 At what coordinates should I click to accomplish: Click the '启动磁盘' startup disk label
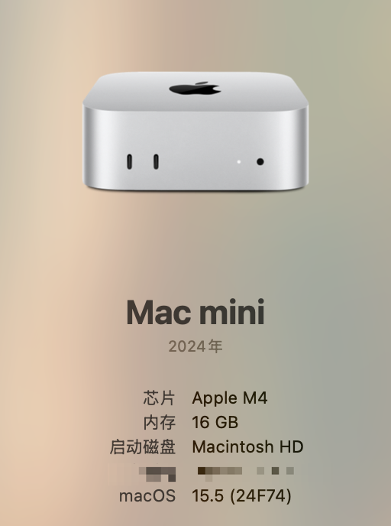coord(143,446)
